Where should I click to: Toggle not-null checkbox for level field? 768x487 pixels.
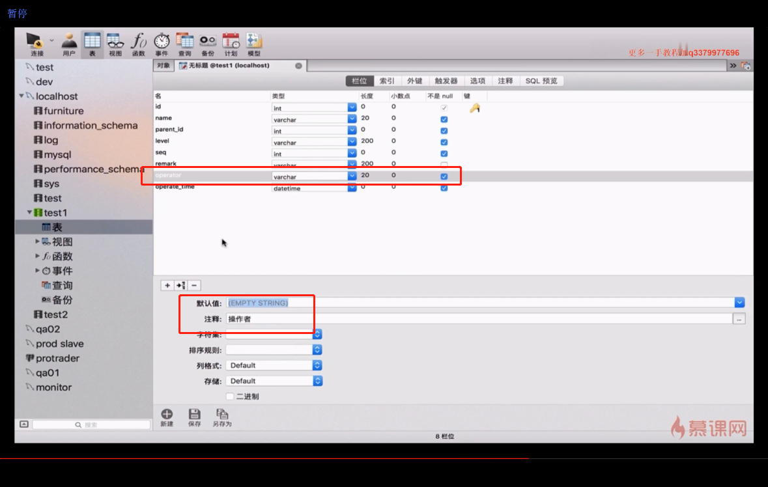tap(444, 143)
